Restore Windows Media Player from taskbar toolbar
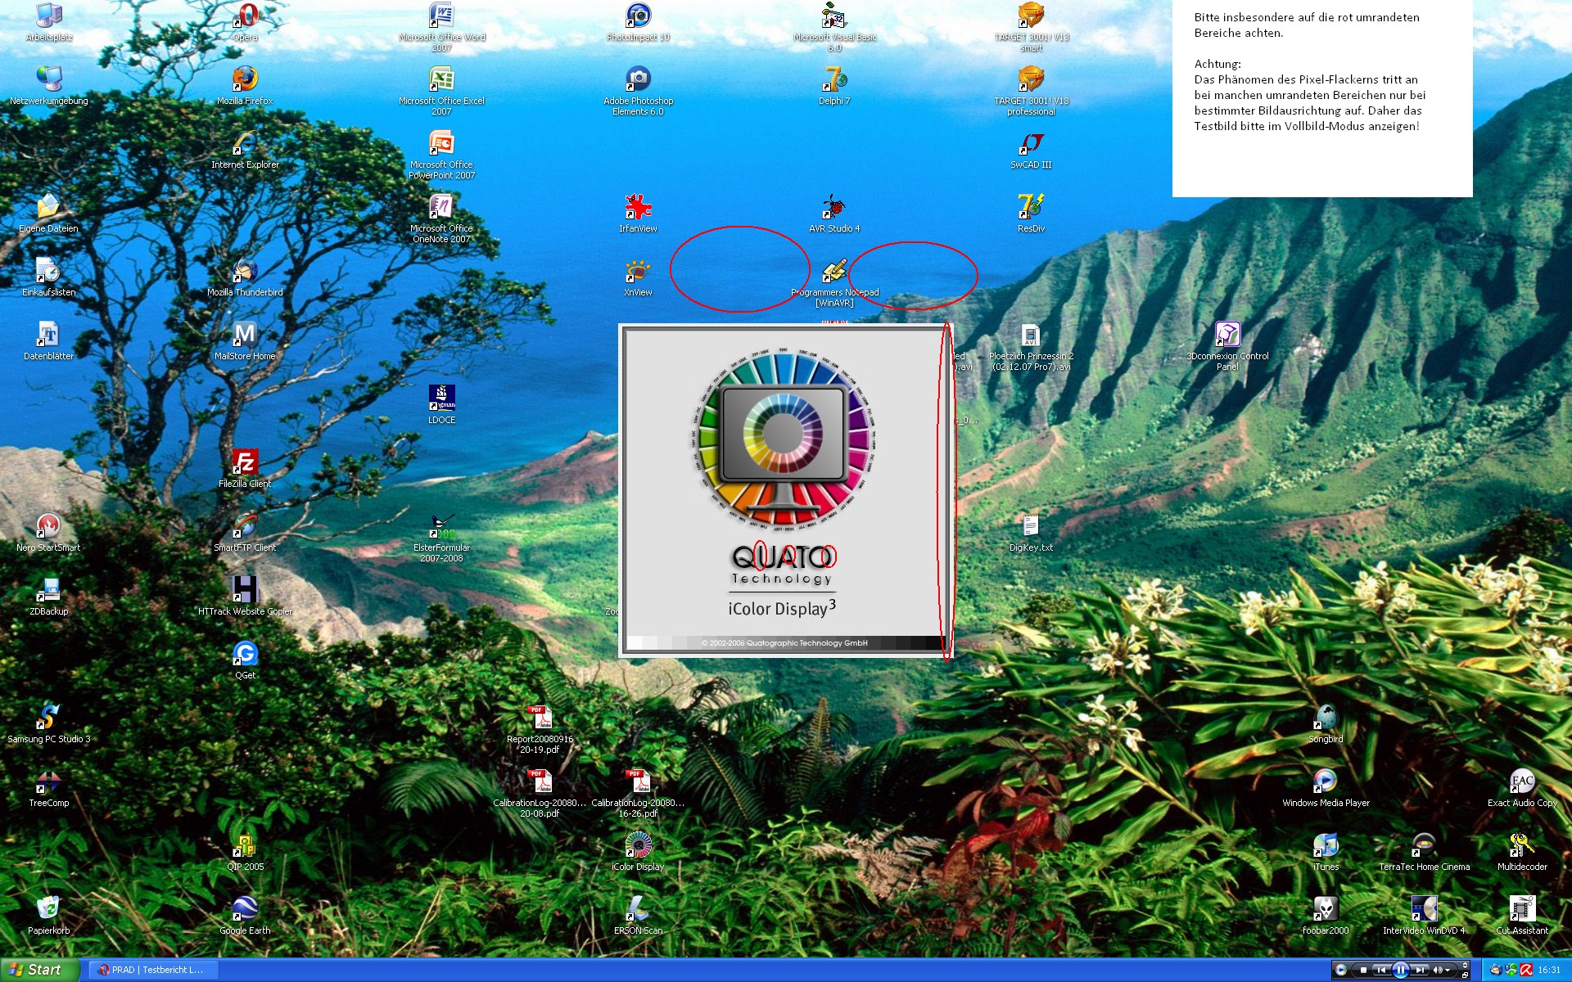 coord(1465,975)
